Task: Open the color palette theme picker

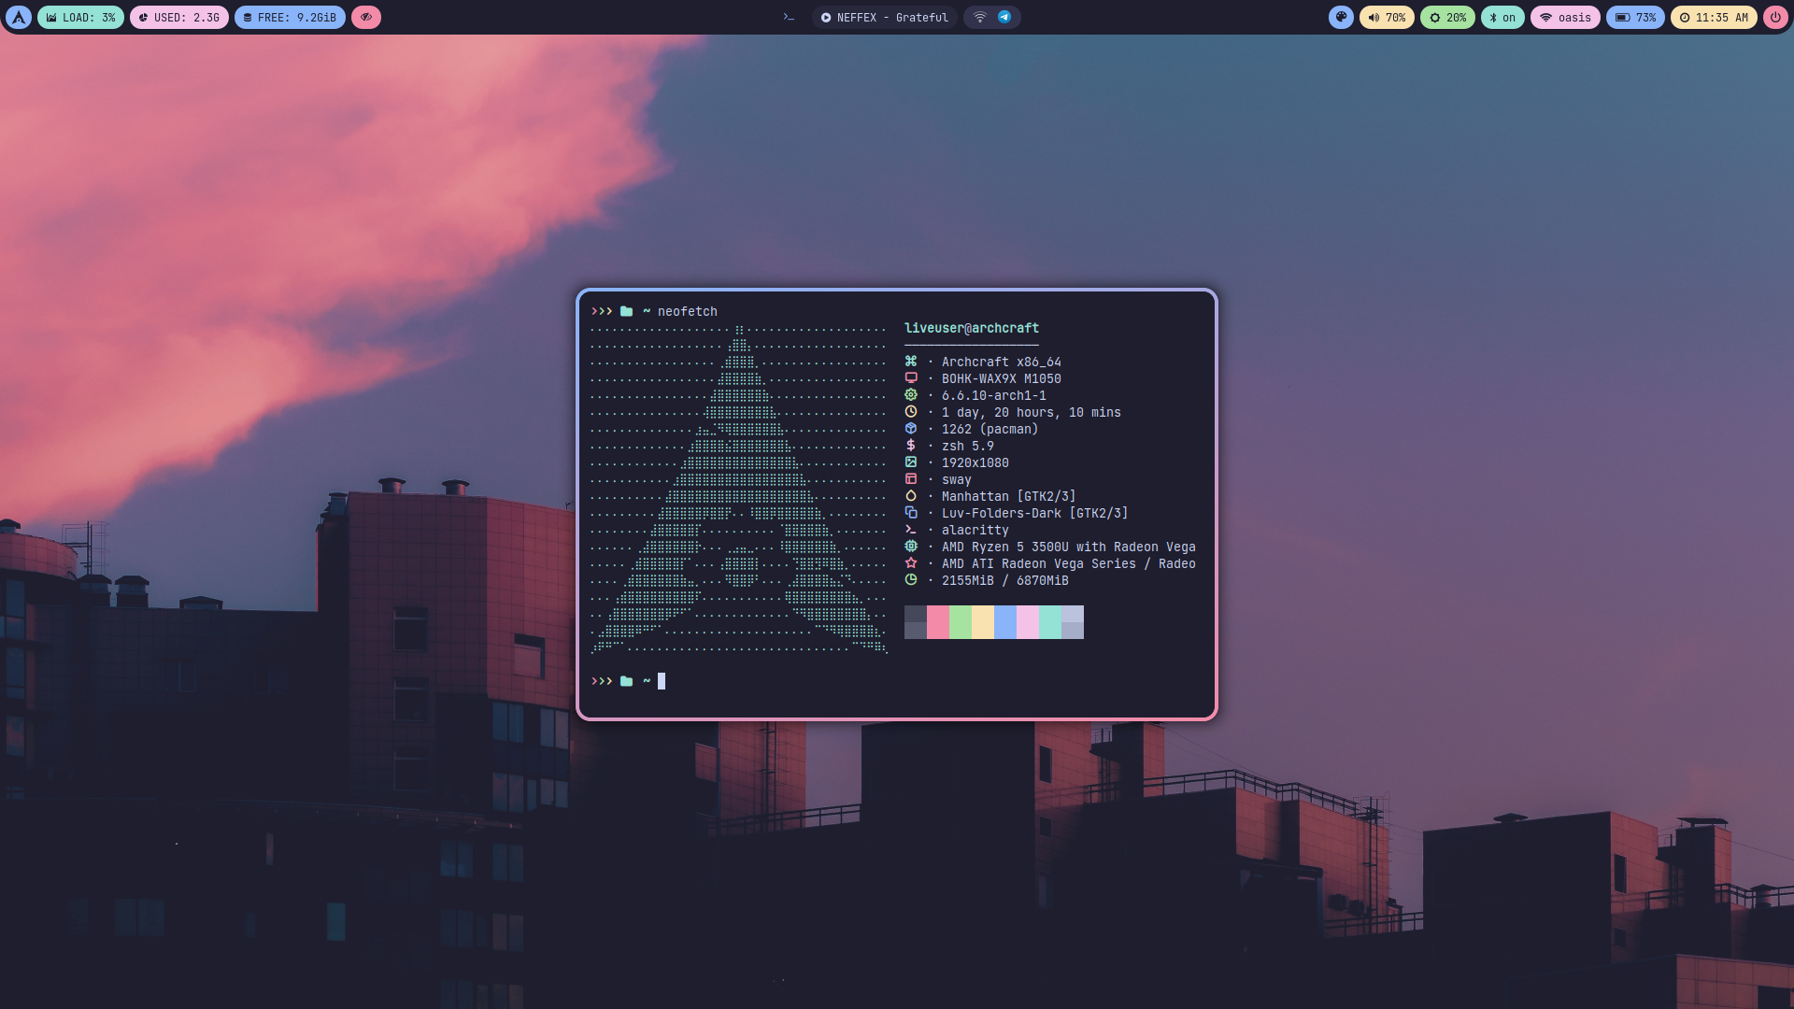Action: coord(1341,17)
